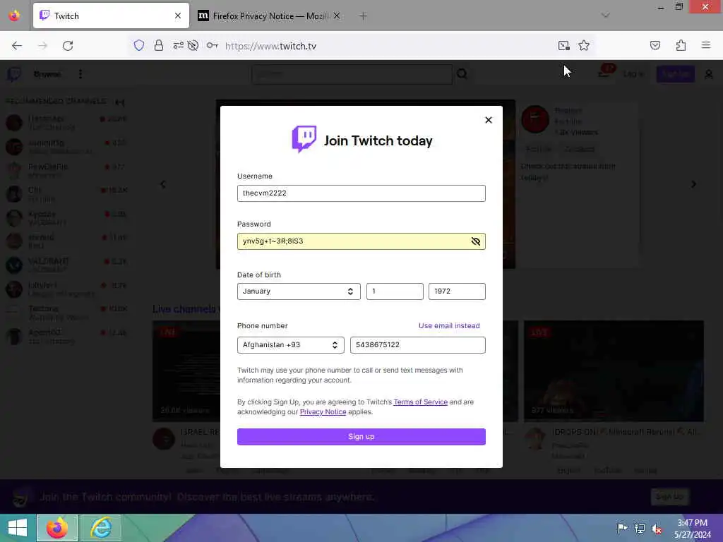
Task: Click the Log In button in header
Action: (x=633, y=74)
